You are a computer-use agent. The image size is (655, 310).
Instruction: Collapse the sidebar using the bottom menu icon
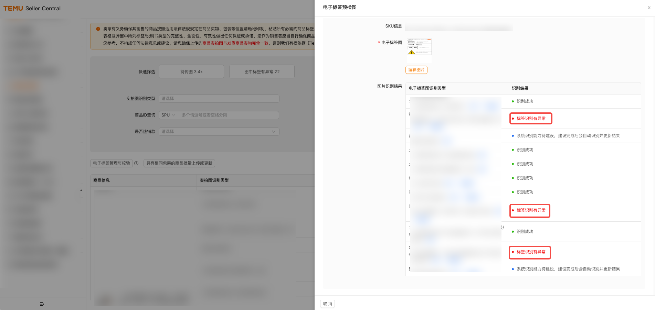42,304
